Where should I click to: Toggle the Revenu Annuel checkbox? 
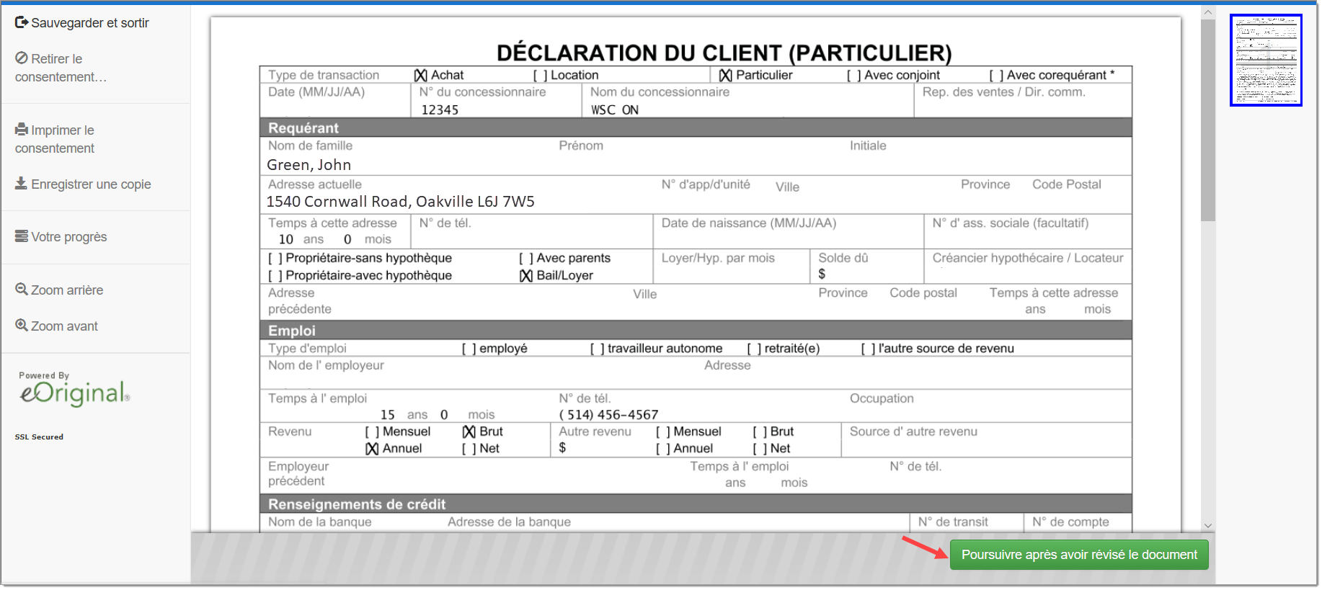coord(372,448)
